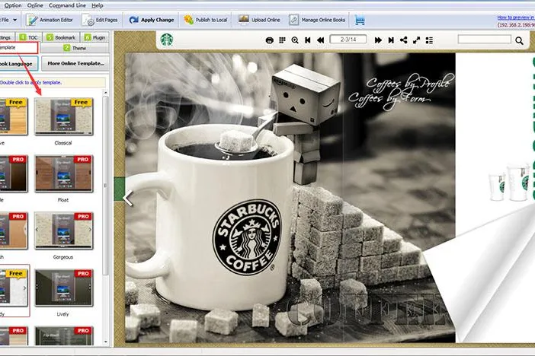
Task: Share the flipbook
Action: (x=404, y=40)
